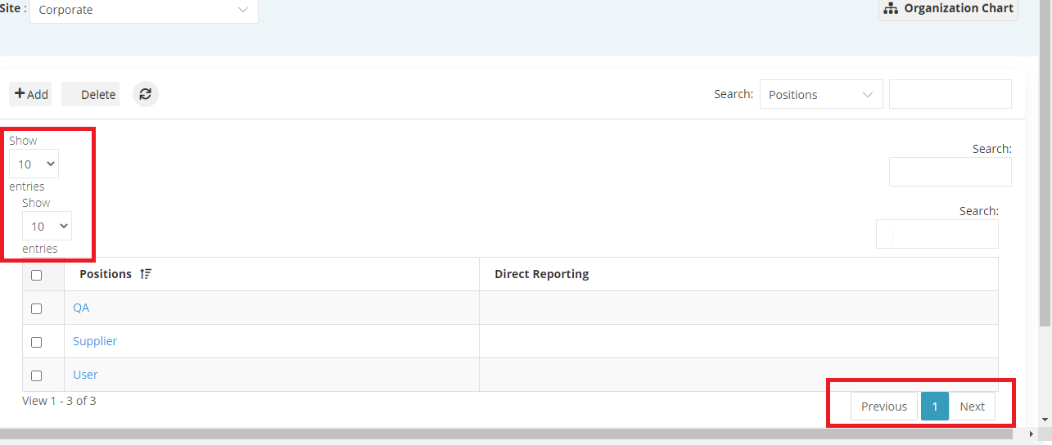Open the upper Show entries dropdown
The height and width of the screenshot is (445, 1052).
[34, 164]
